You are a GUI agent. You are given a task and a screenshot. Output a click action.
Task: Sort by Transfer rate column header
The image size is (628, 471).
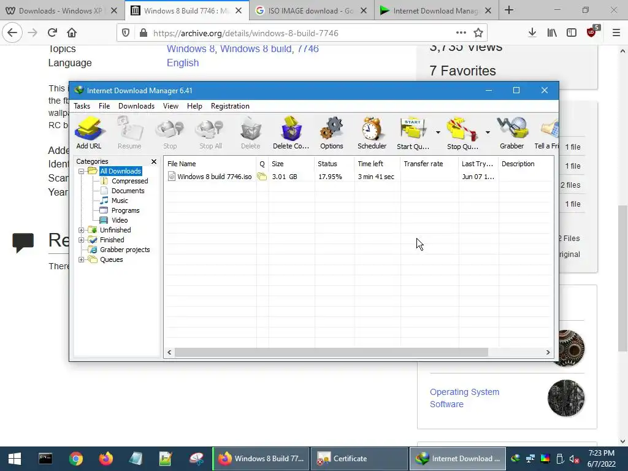click(429, 164)
